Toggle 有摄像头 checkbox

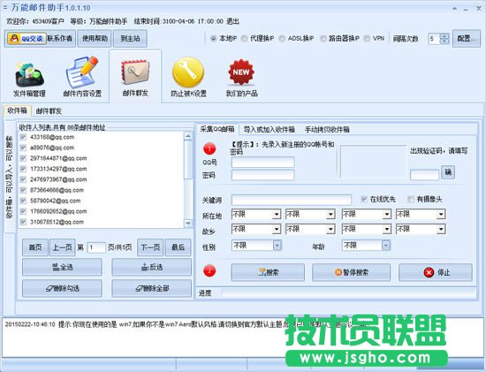[x=411, y=200]
